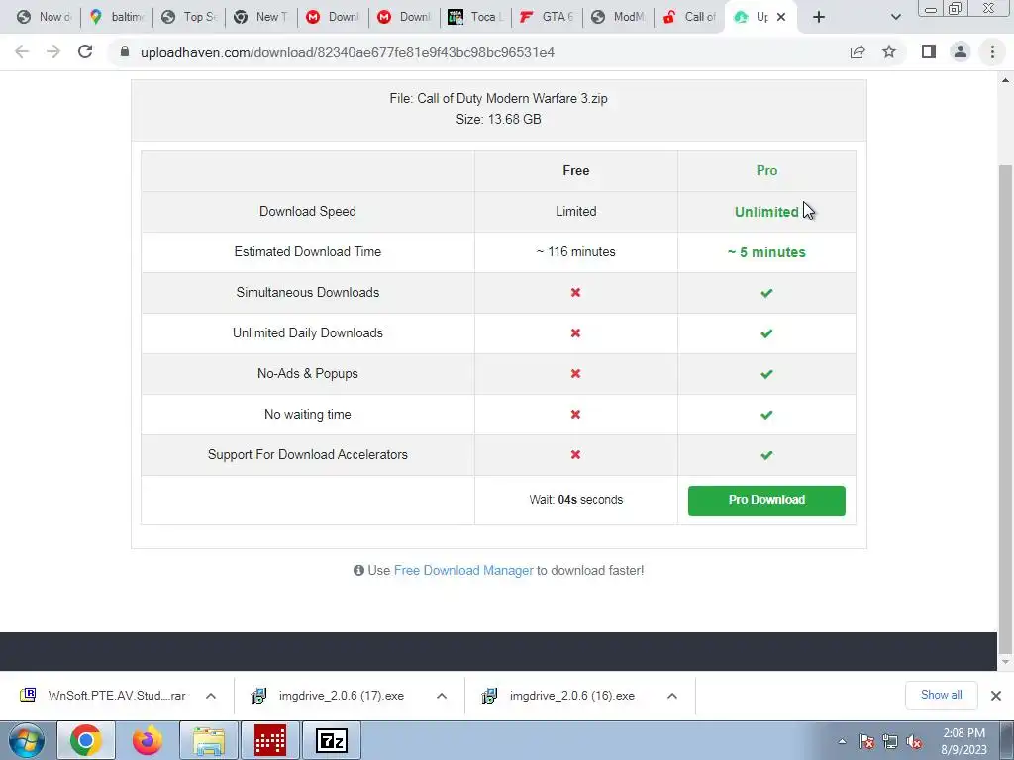
Task: Click the 'Pro' column header
Action: click(766, 170)
